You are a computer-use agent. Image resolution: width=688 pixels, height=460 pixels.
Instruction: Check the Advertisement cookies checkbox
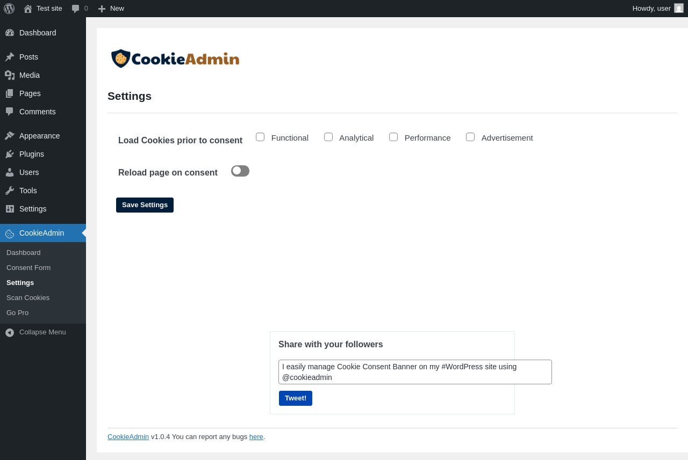pyautogui.click(x=470, y=137)
